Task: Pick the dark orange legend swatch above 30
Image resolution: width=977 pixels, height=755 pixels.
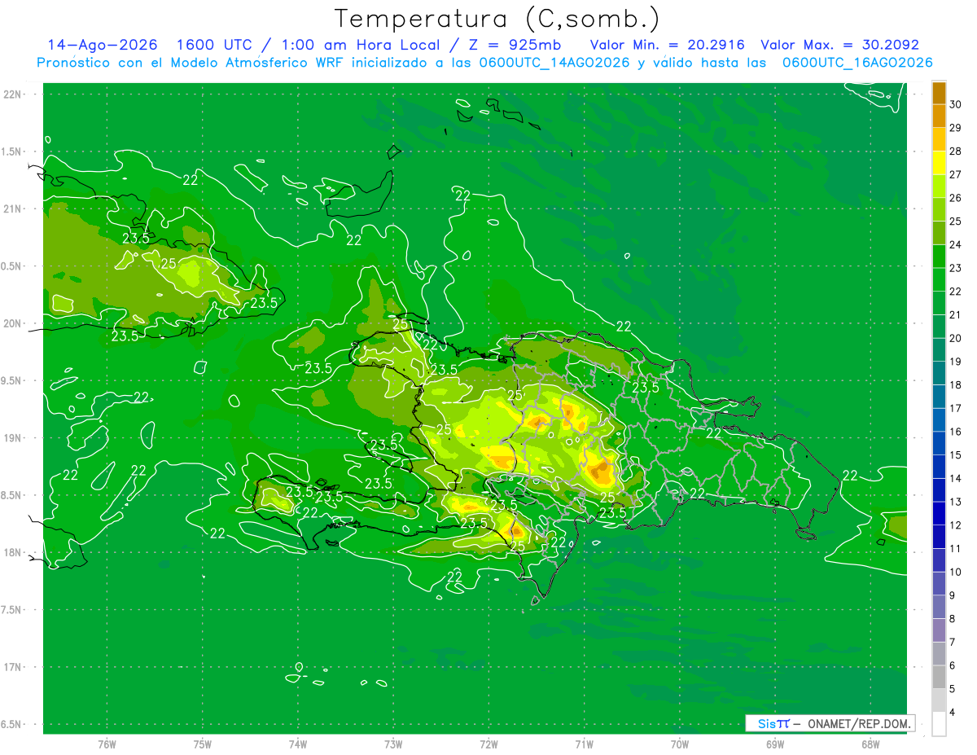Action: [x=939, y=93]
